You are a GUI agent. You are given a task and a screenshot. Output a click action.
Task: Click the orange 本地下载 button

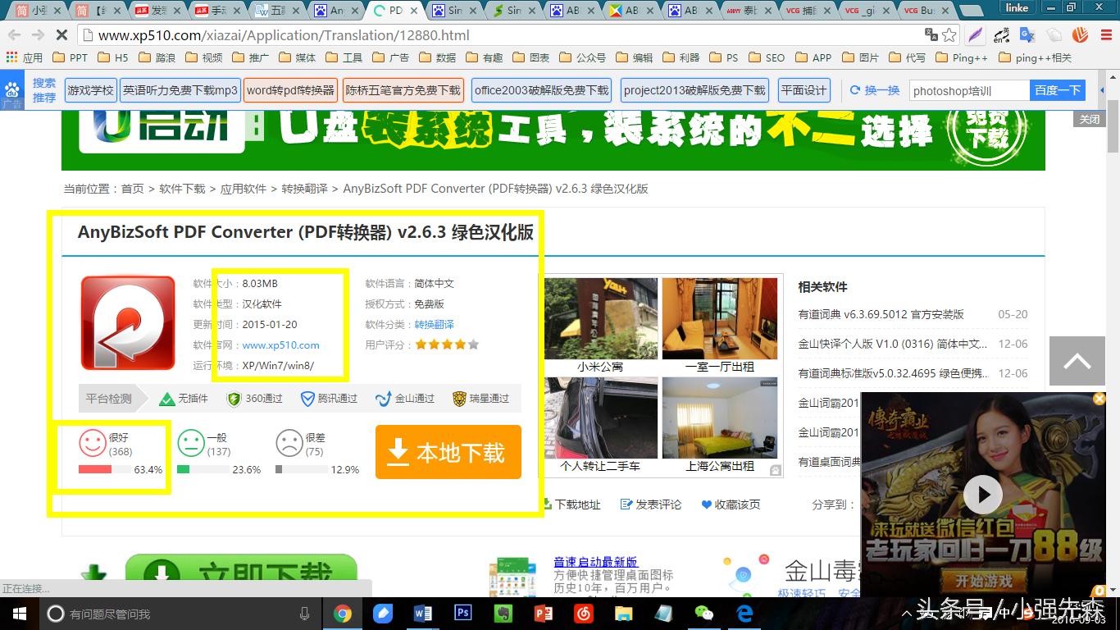click(448, 452)
